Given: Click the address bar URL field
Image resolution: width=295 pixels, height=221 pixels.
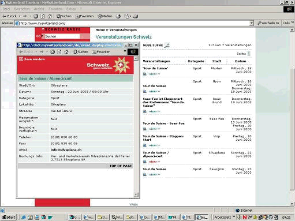Looking at the screenshot, I should tap(133, 23).
